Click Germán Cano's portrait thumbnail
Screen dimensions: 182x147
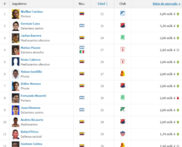pos(15,26)
